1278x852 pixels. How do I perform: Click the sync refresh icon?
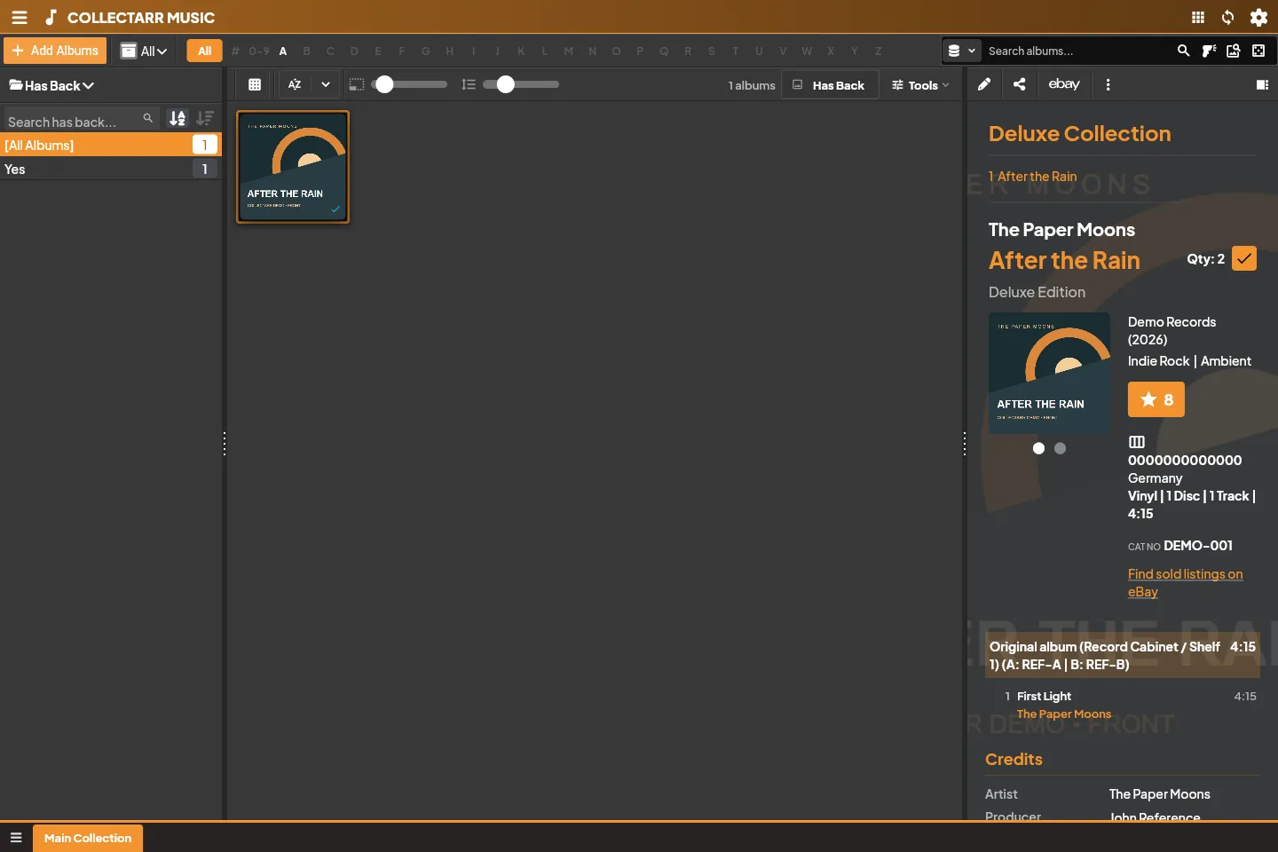point(1228,17)
